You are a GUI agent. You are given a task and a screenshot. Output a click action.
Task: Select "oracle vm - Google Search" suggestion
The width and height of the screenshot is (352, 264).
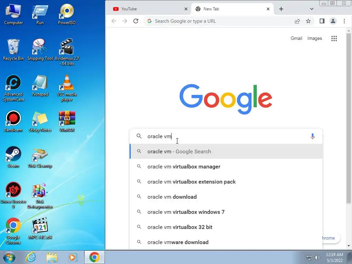(x=226, y=152)
